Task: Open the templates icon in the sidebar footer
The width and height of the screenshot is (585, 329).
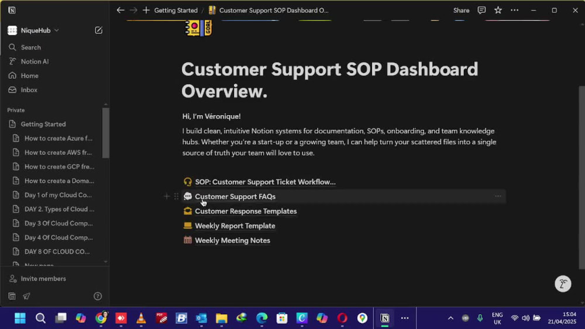Action: (x=12, y=296)
